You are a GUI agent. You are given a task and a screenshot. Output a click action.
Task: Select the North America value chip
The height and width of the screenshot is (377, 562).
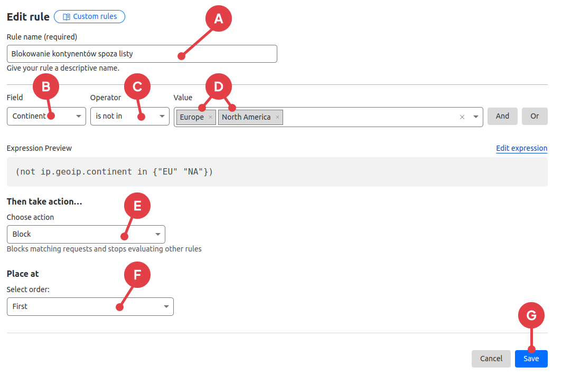pos(246,117)
